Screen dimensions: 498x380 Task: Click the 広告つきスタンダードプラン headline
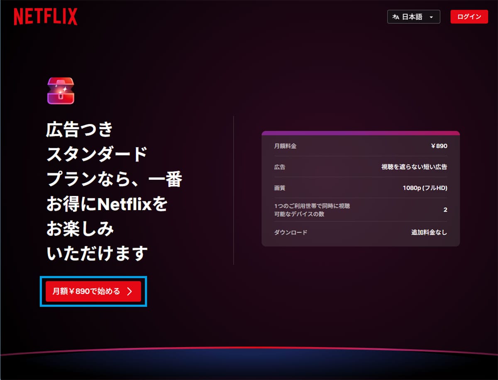pyautogui.click(x=114, y=192)
